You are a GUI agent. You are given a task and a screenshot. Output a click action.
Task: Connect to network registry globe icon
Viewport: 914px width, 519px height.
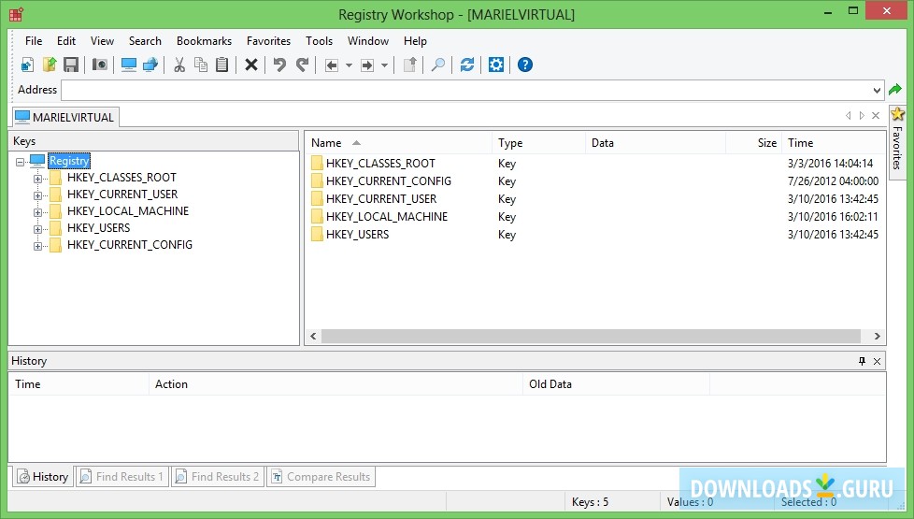click(150, 65)
